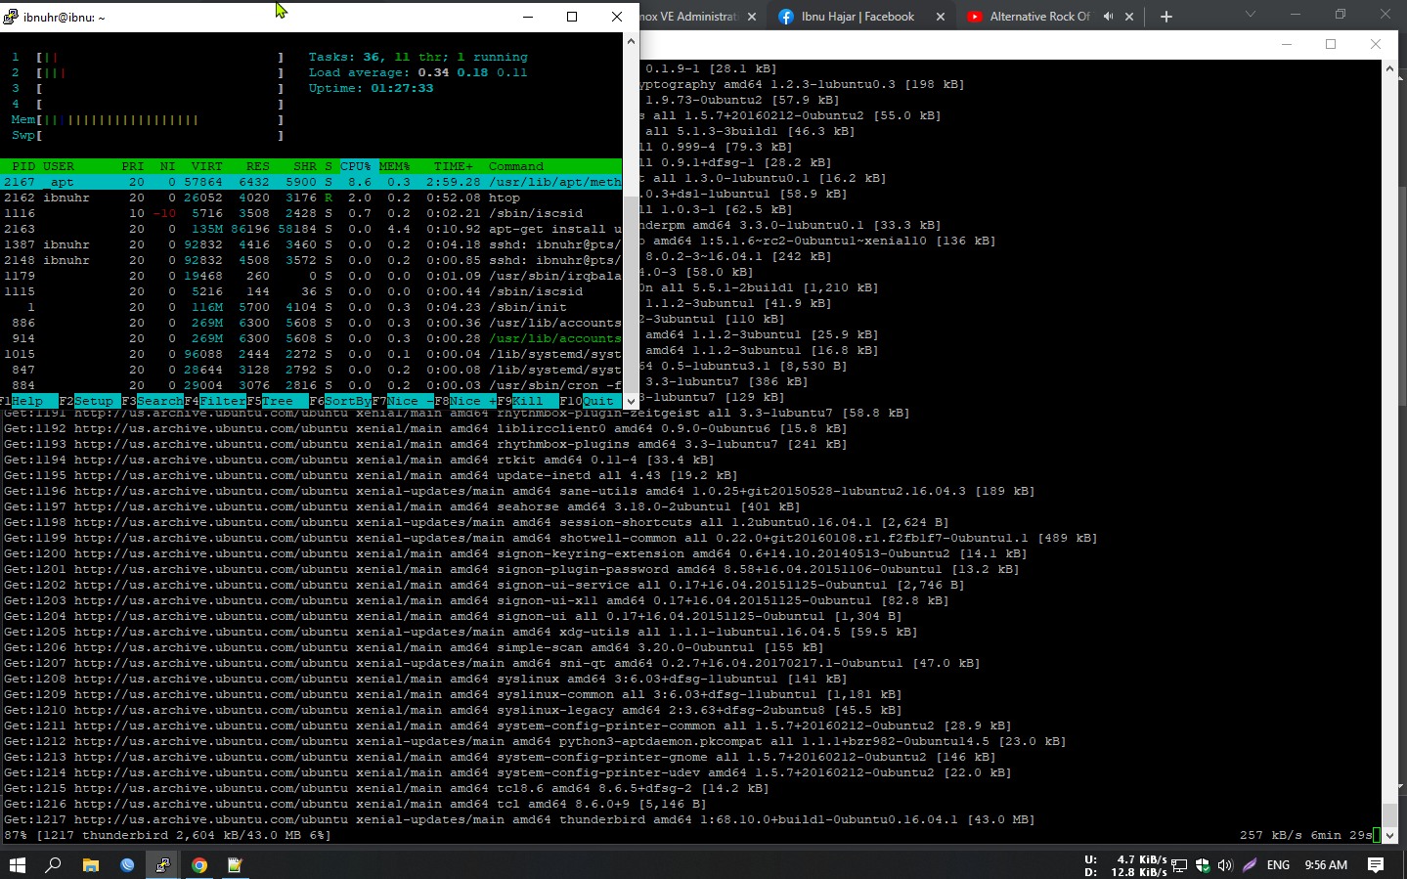Open File Explorer from the taskbar
Image resolution: width=1407 pixels, height=879 pixels.
pos(90,864)
